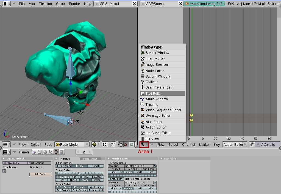The width and height of the screenshot is (281, 194).
Task: Click the OB:Armature name field
Action: [x=41, y=163]
